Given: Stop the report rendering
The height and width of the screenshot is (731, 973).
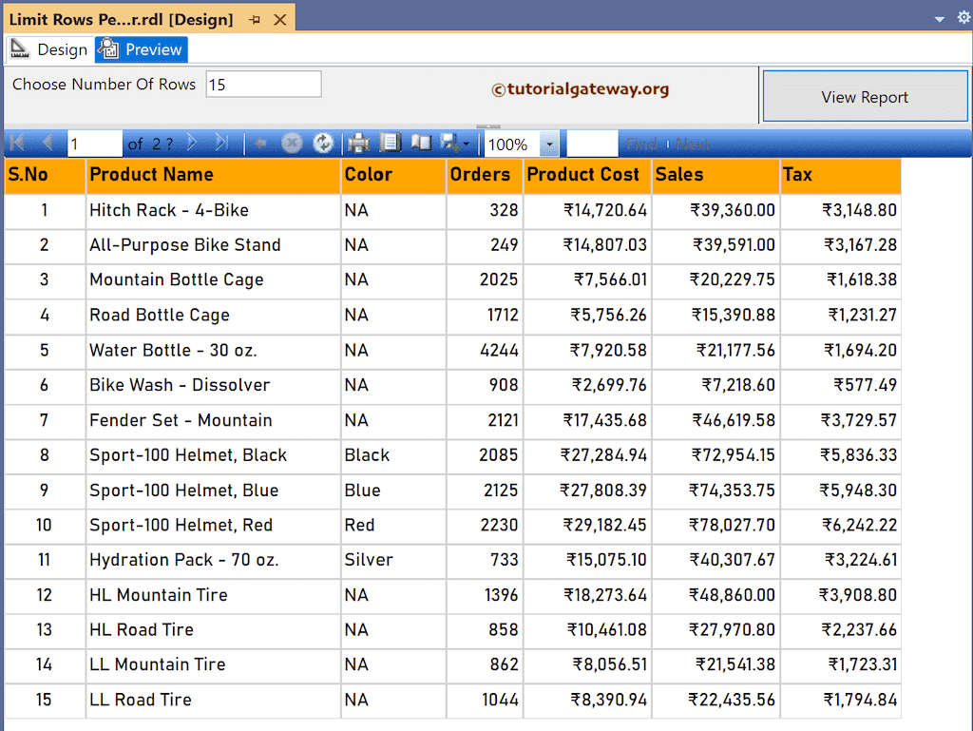Looking at the screenshot, I should (293, 143).
